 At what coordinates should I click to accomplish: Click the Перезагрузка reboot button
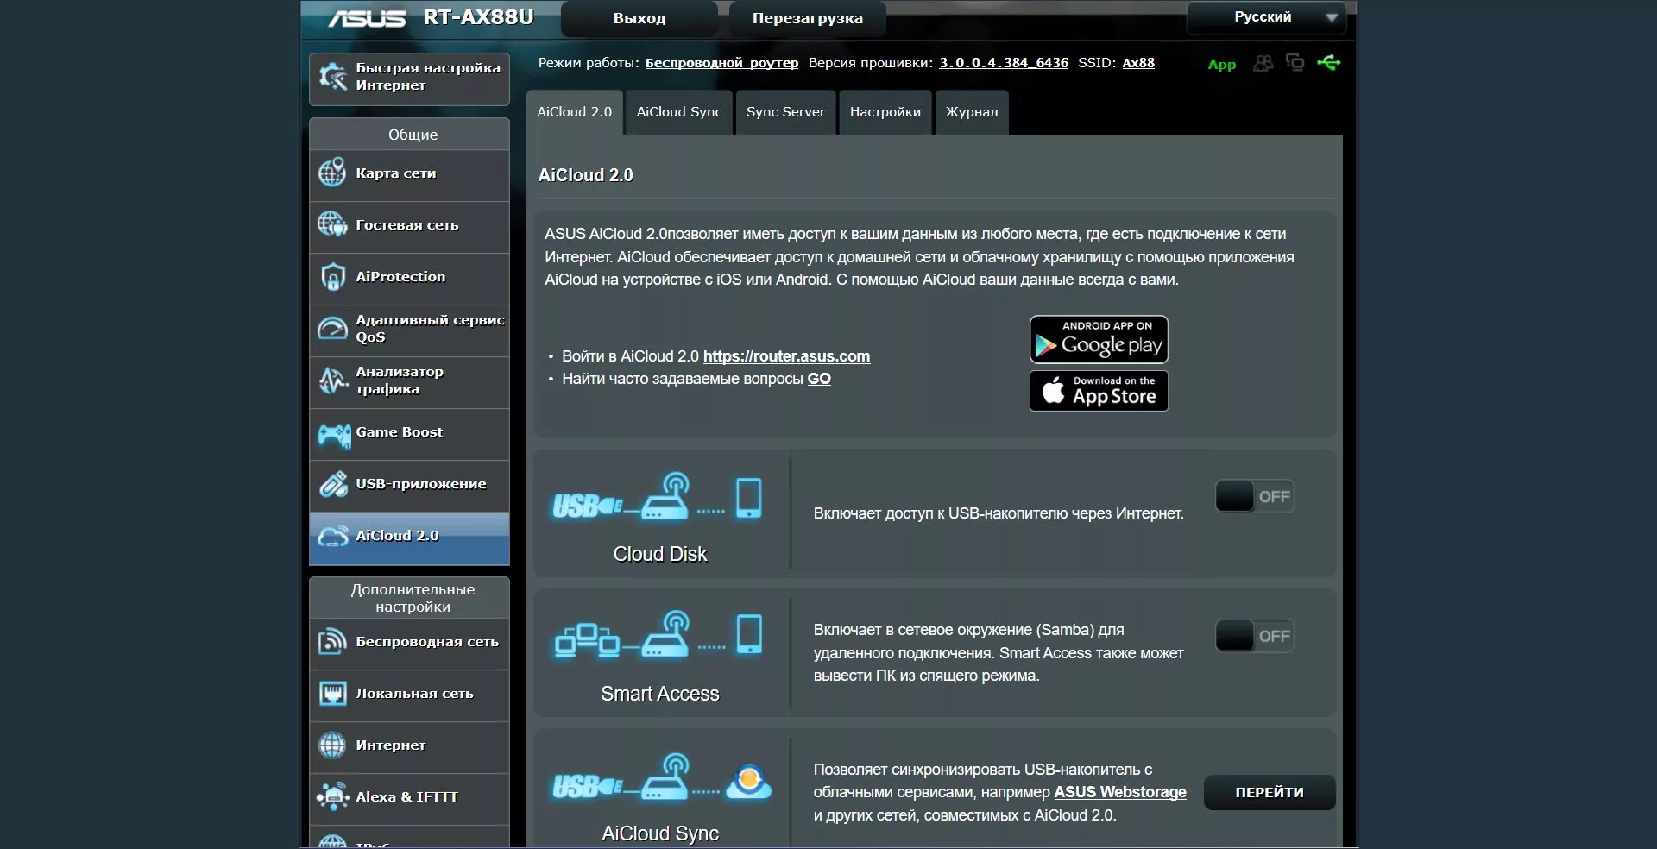808,18
